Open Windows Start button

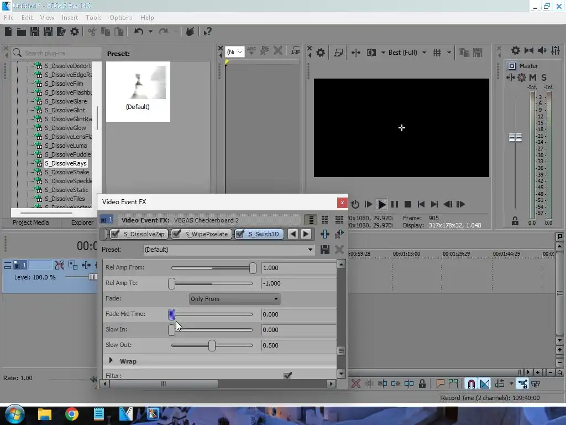coord(14,414)
